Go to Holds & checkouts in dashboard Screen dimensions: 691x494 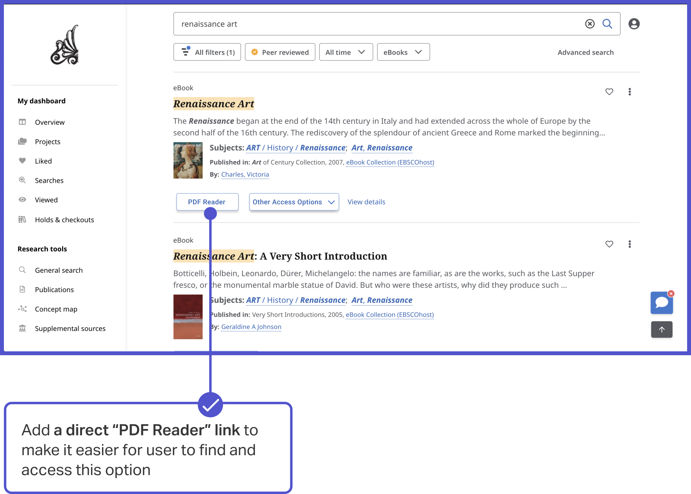64,220
